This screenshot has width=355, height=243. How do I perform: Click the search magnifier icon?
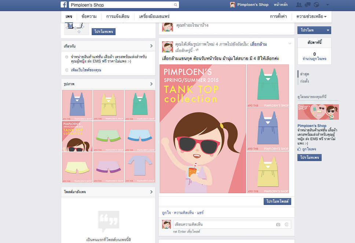(175, 5)
